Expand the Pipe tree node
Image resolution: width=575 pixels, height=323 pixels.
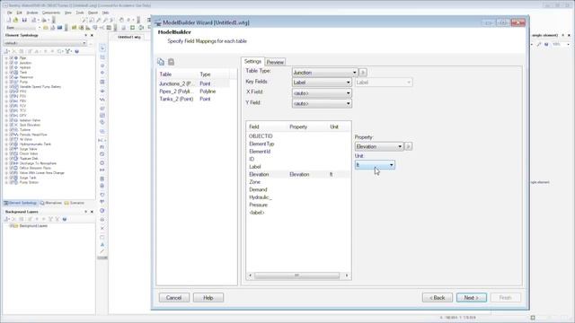[x=6, y=57]
